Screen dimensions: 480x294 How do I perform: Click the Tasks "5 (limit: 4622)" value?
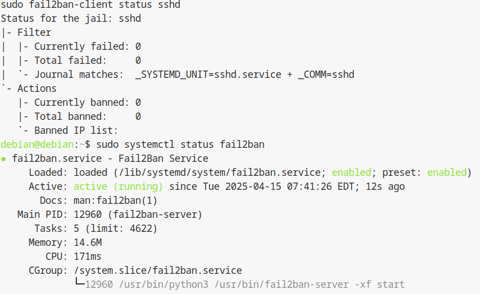[115, 228]
